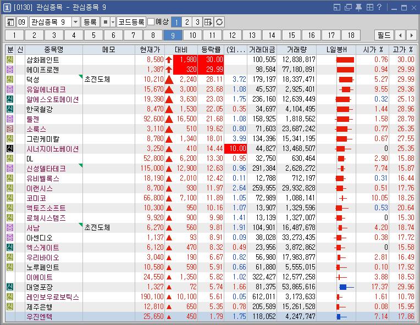This screenshot has height=325, width=420.
Task: Select the 이에이트 stock name
Action: coord(40,277)
